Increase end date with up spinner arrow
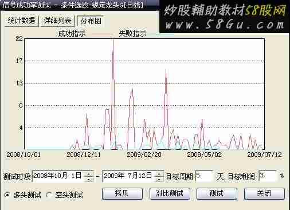Screen dimensions: 290x210 (x=159, y=173)
